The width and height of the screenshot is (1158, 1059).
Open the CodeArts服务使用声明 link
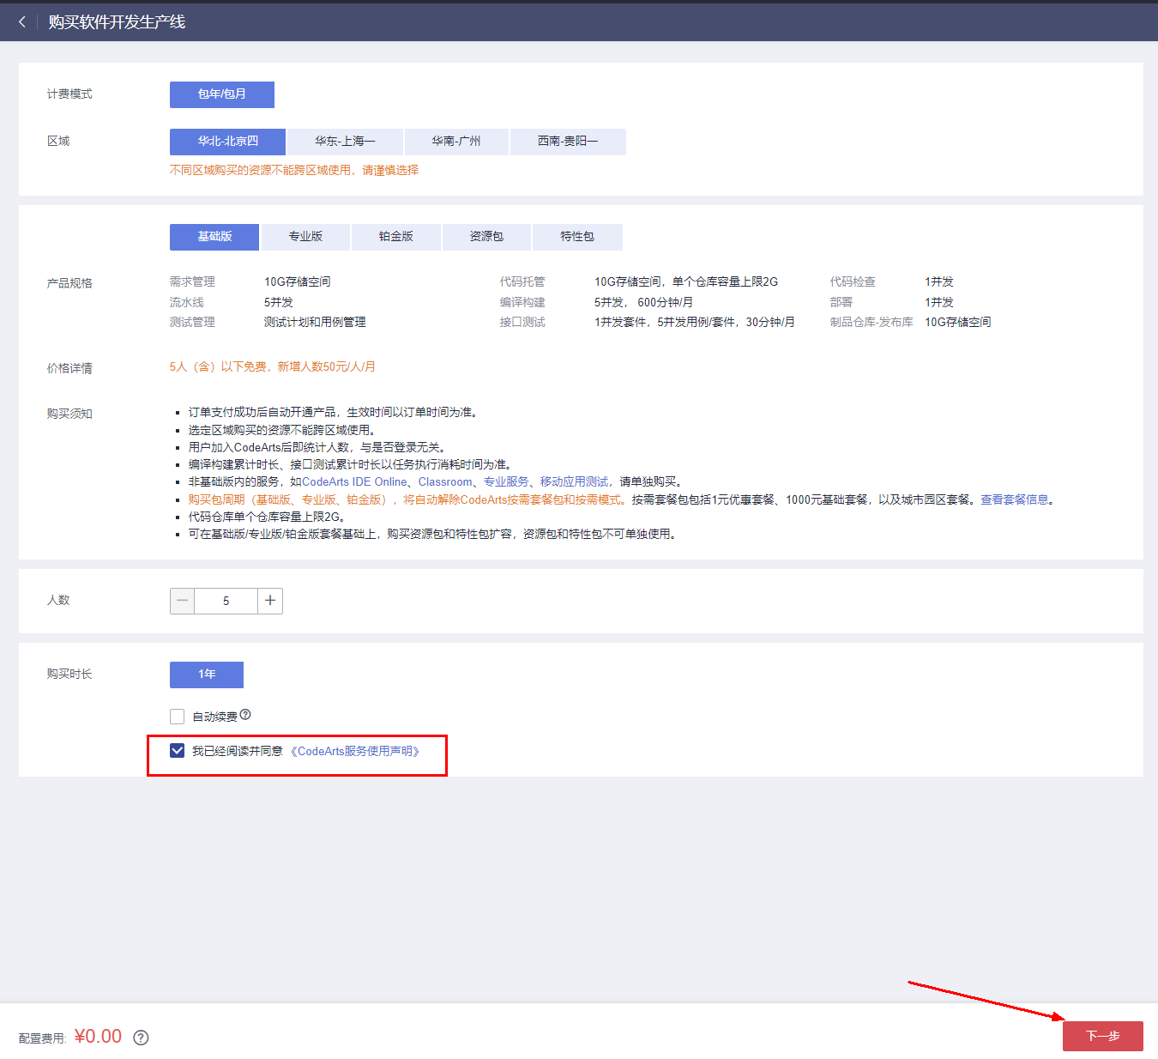pos(354,751)
